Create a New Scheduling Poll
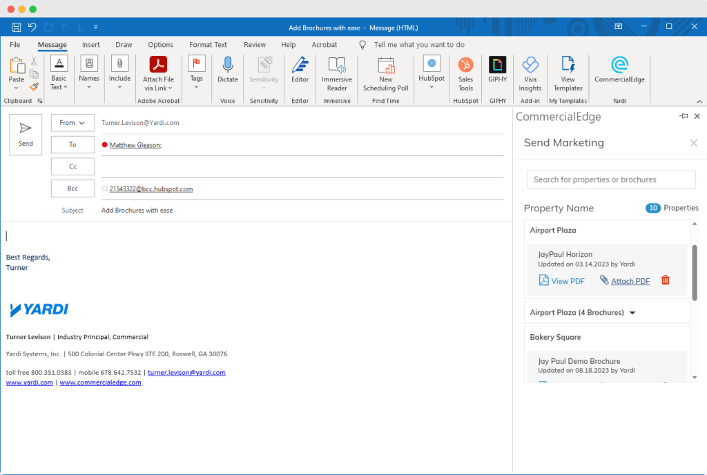The width and height of the screenshot is (707, 475). 385,74
